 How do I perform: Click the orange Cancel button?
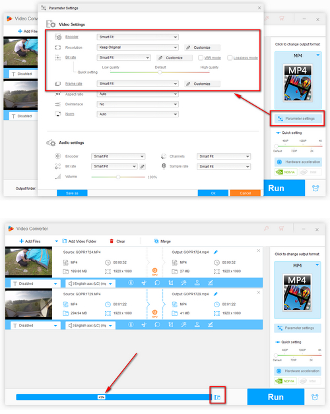pos(245,193)
